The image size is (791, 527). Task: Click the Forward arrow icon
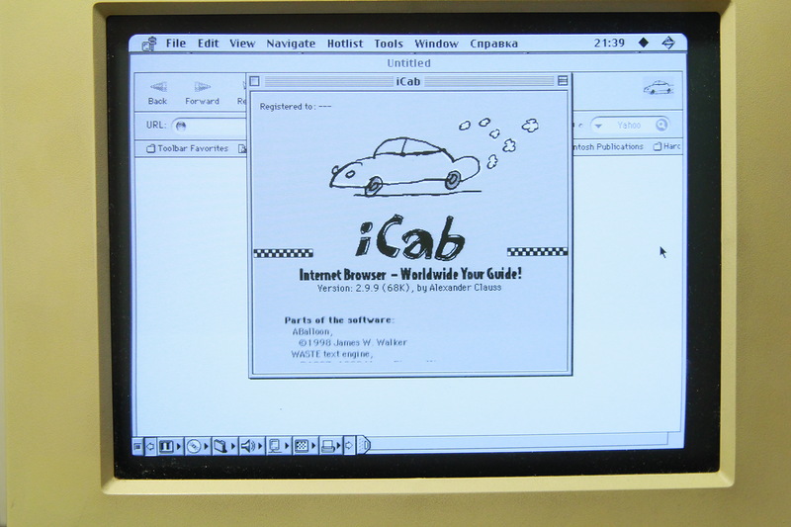202,87
